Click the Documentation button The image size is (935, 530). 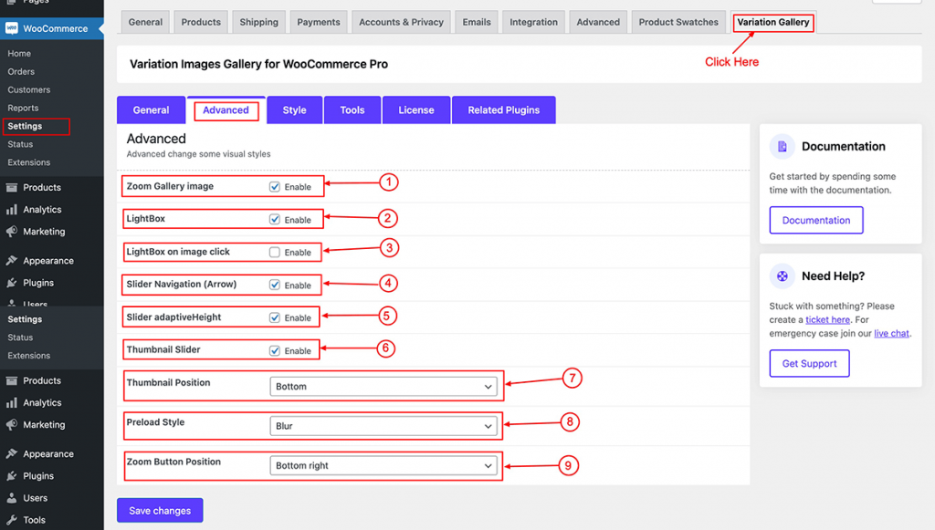[x=815, y=221]
